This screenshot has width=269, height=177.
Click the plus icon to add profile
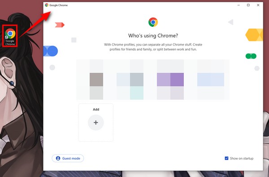[96, 122]
